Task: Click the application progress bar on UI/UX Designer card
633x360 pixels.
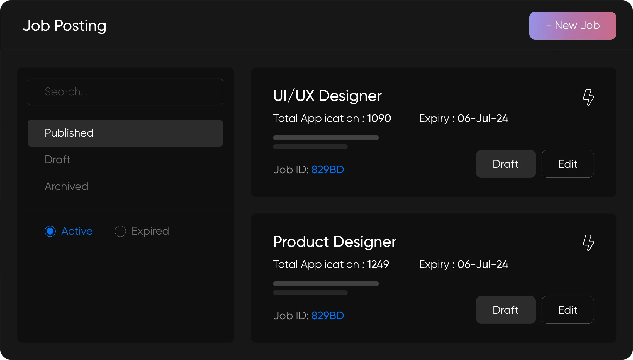Action: (x=325, y=138)
